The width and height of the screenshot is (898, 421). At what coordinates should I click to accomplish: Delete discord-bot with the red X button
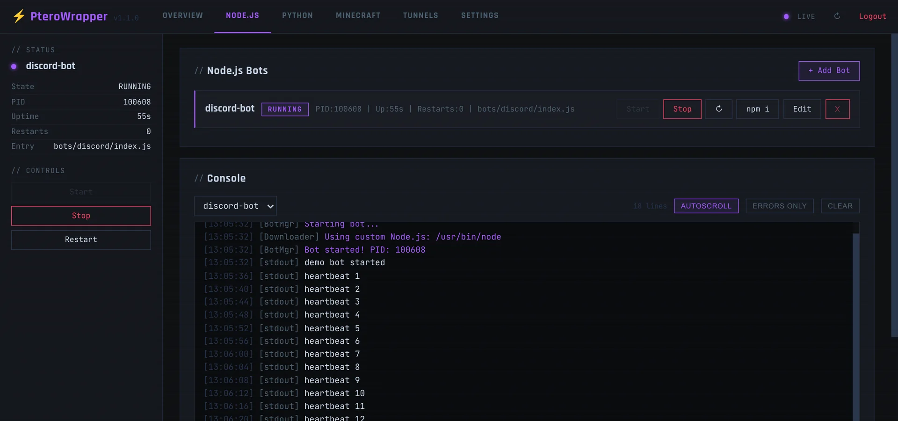click(x=837, y=109)
